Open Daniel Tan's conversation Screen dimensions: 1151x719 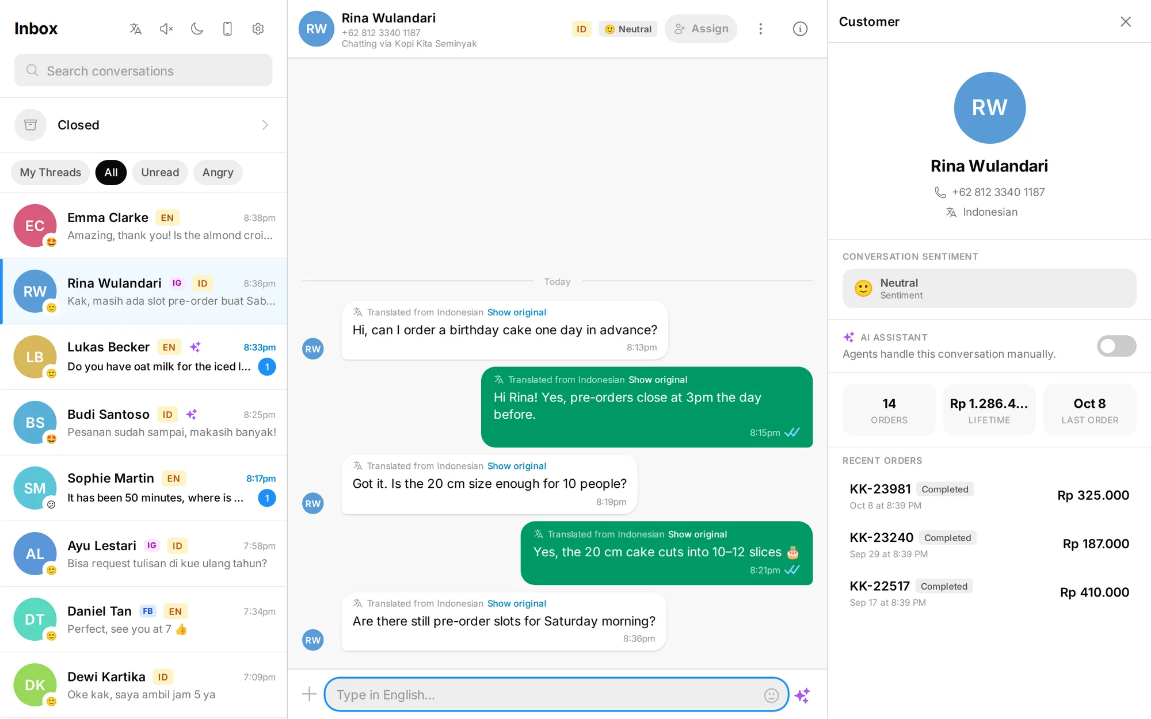coord(144,619)
